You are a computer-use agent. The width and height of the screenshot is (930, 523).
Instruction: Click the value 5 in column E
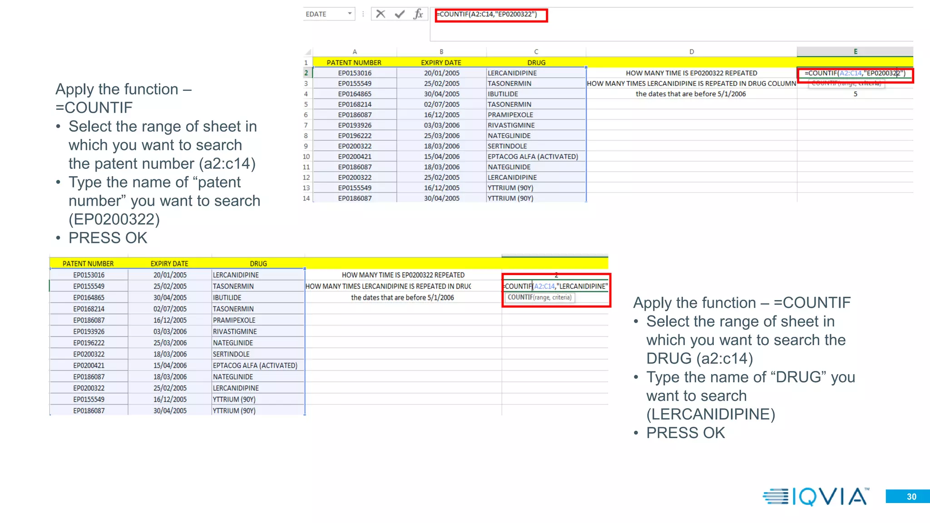(x=855, y=94)
